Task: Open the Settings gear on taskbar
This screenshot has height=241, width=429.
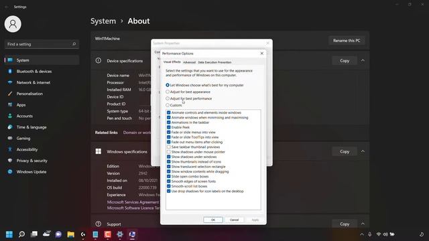Action: (120, 234)
